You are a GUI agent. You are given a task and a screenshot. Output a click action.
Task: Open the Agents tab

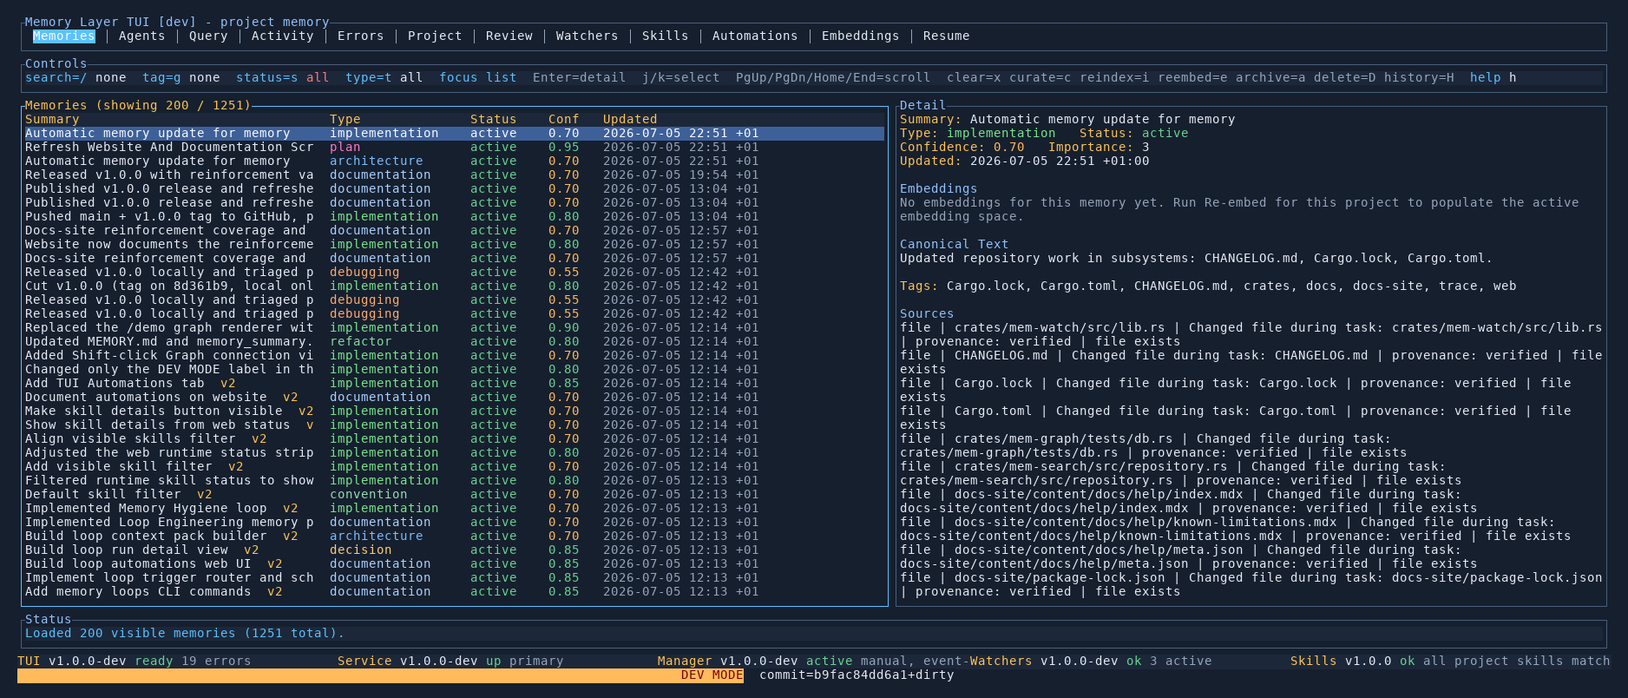141,36
